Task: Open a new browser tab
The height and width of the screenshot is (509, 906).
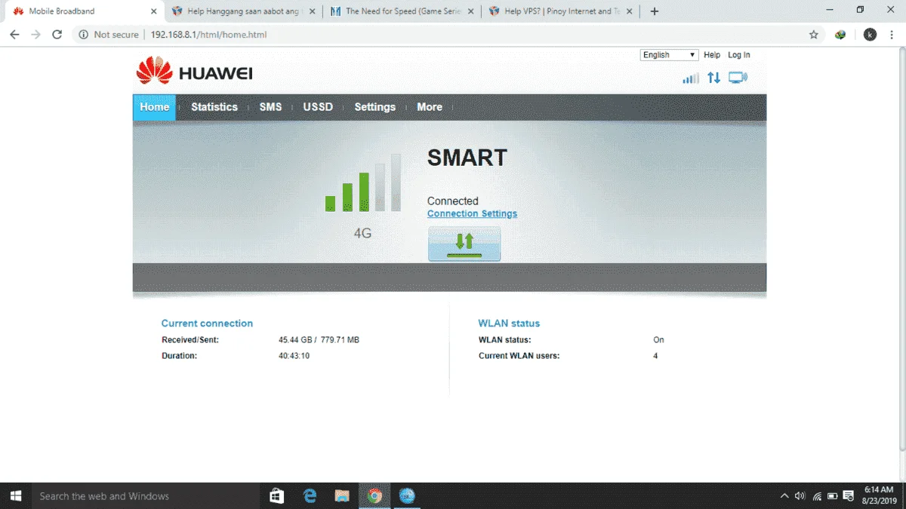Action: click(x=655, y=11)
